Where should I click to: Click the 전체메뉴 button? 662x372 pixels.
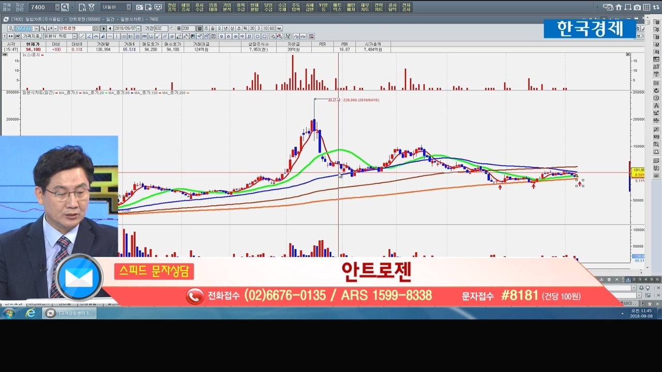[7, 7]
